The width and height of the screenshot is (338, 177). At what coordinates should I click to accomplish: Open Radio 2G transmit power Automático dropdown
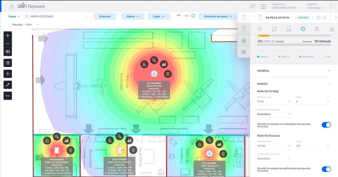[x=274, y=114]
